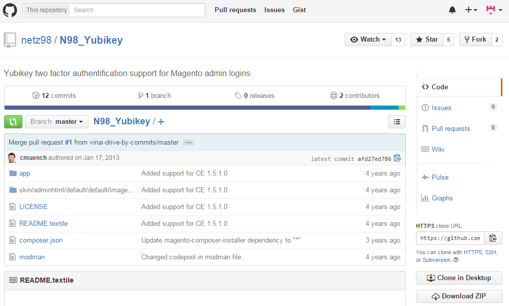Open the cmuench author profile
The image size is (509, 306).
[x=33, y=158]
